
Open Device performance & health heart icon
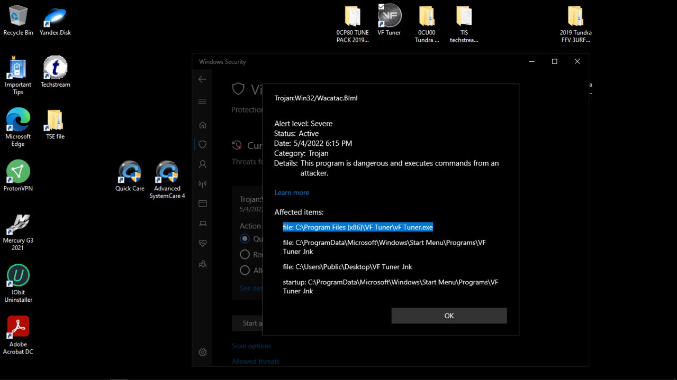tap(203, 243)
